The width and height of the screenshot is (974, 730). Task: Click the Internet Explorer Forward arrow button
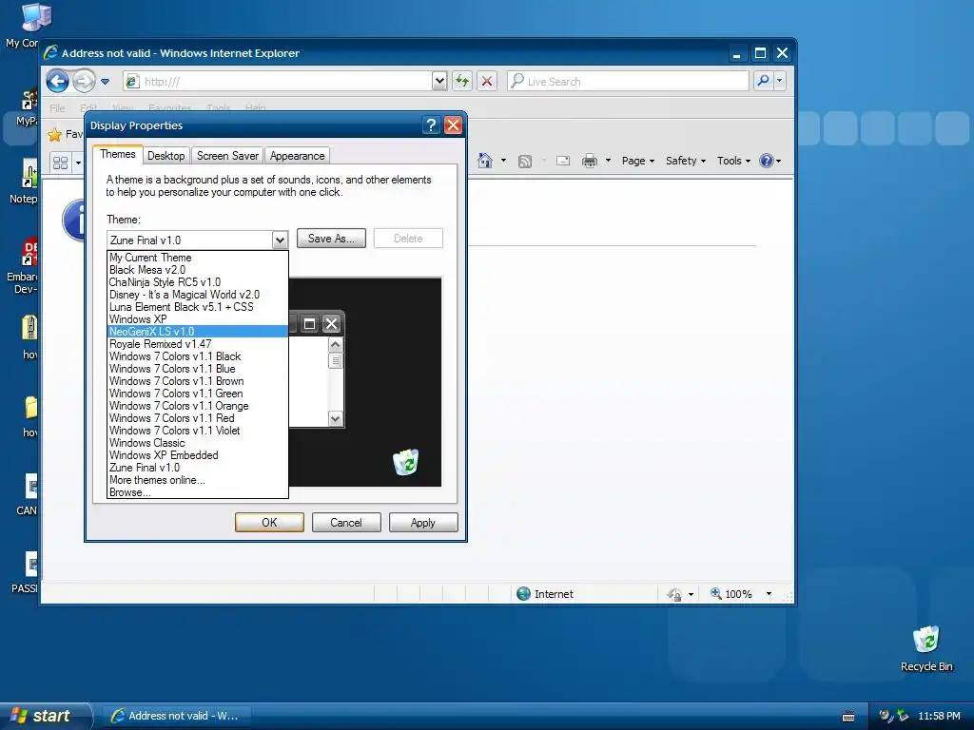[84, 81]
